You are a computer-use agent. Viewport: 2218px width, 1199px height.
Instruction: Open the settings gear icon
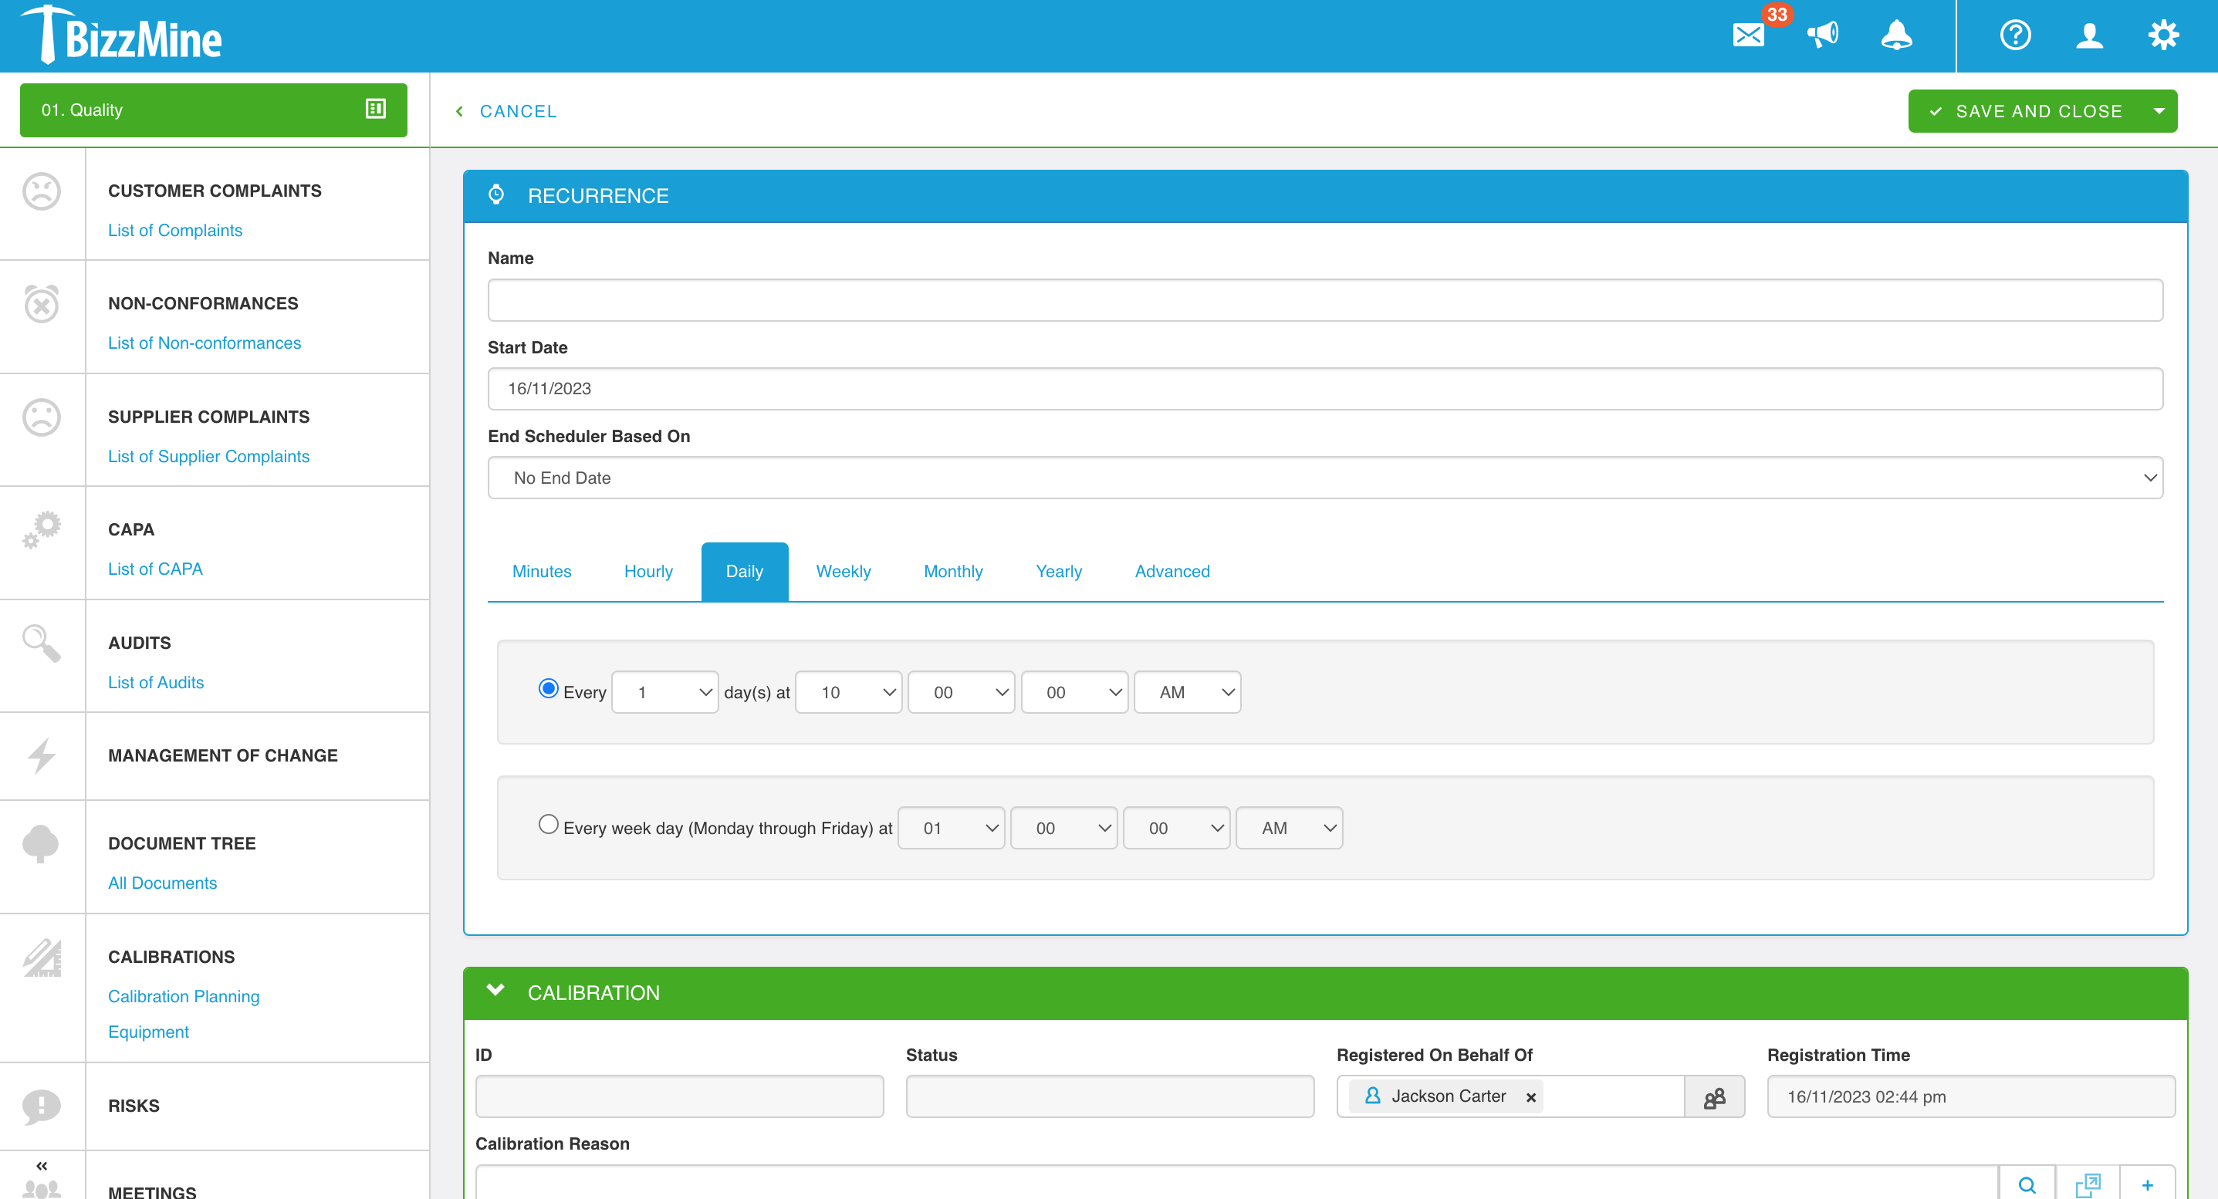pos(2163,35)
